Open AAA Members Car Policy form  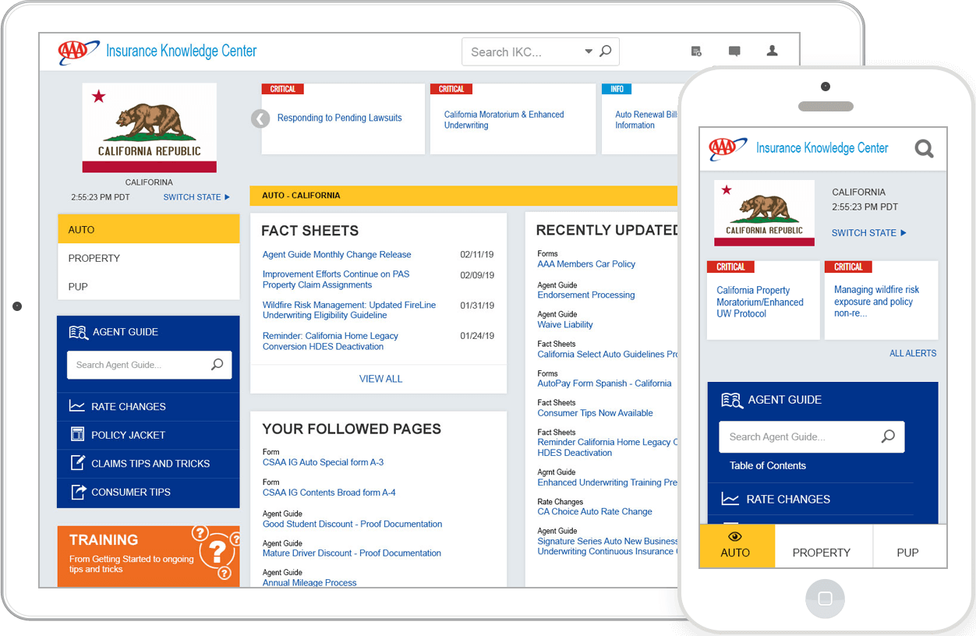[586, 264]
